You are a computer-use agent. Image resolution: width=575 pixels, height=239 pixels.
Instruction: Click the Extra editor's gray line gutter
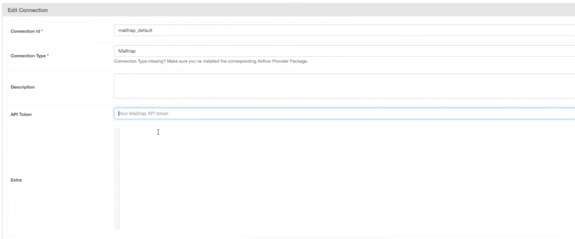pos(117,179)
